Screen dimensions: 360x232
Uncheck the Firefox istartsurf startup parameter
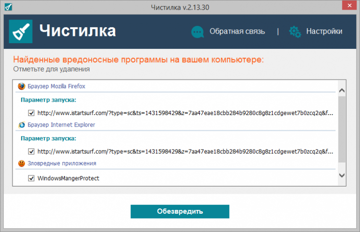pyautogui.click(x=32, y=113)
